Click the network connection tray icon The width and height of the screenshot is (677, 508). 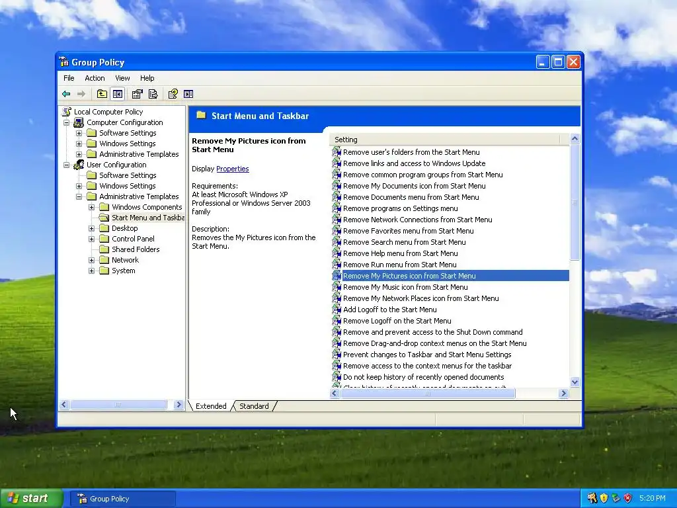[616, 498]
